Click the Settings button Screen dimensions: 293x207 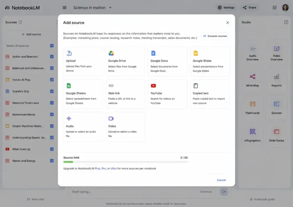[226, 7]
